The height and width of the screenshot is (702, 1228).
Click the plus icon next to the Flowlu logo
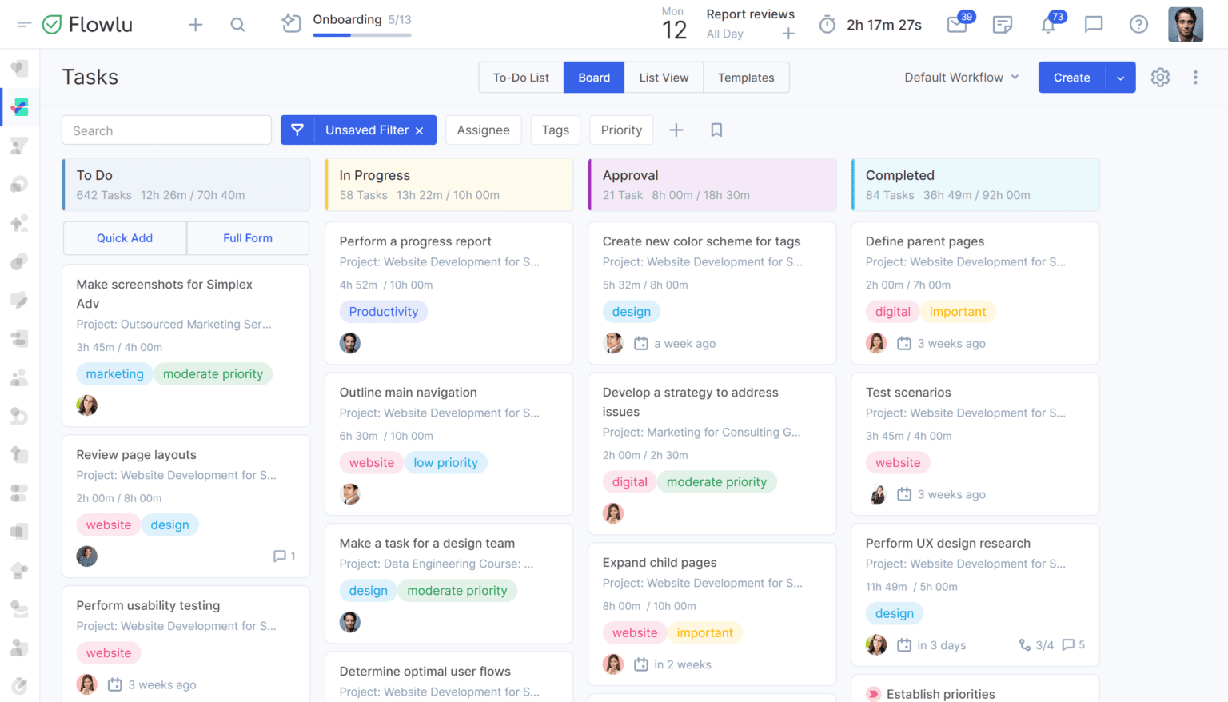[x=195, y=24]
